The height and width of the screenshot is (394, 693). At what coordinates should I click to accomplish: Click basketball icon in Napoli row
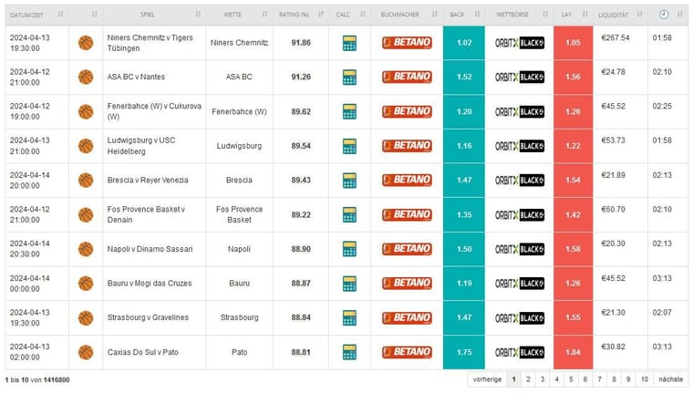click(86, 249)
